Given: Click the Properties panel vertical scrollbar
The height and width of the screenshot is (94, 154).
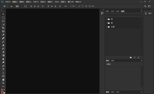Looking at the screenshot, I should [142, 77].
